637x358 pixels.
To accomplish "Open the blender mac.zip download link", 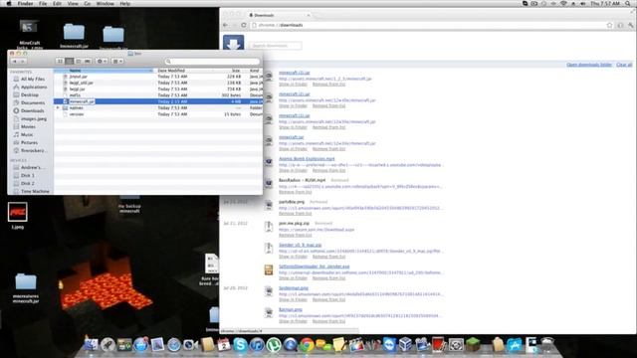I will coord(300,245).
